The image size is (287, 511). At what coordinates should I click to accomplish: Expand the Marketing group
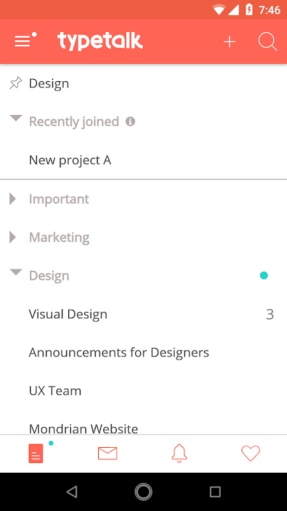[13, 237]
